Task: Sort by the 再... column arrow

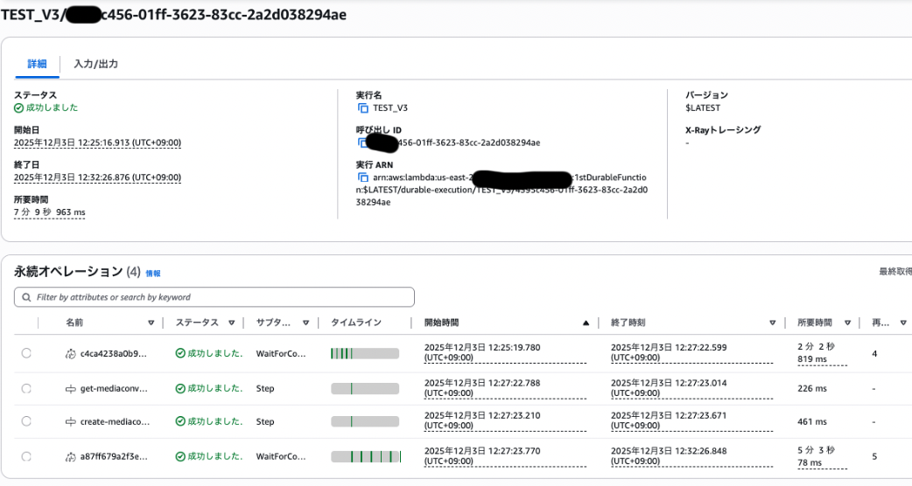Action: tap(903, 323)
